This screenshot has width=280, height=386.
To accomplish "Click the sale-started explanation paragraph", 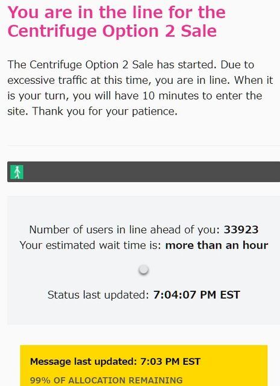I will (x=140, y=88).
